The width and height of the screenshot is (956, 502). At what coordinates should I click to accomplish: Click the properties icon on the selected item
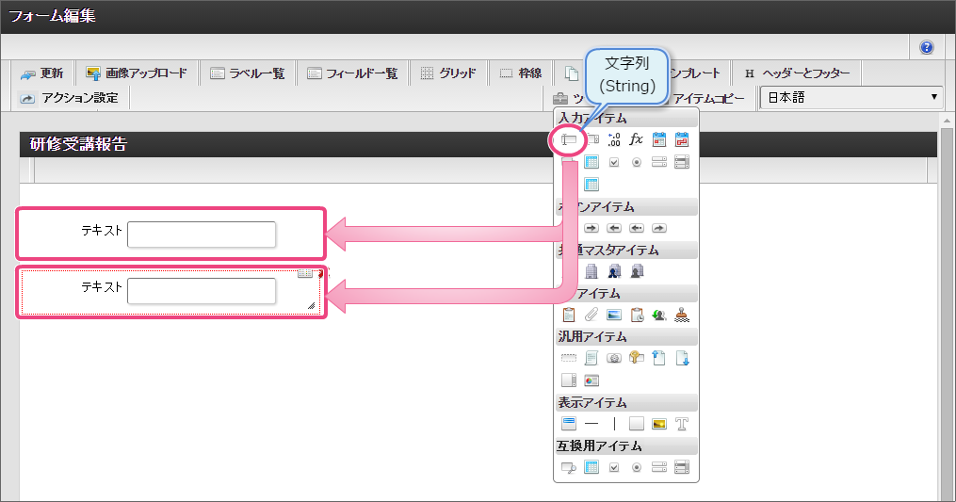tap(305, 273)
